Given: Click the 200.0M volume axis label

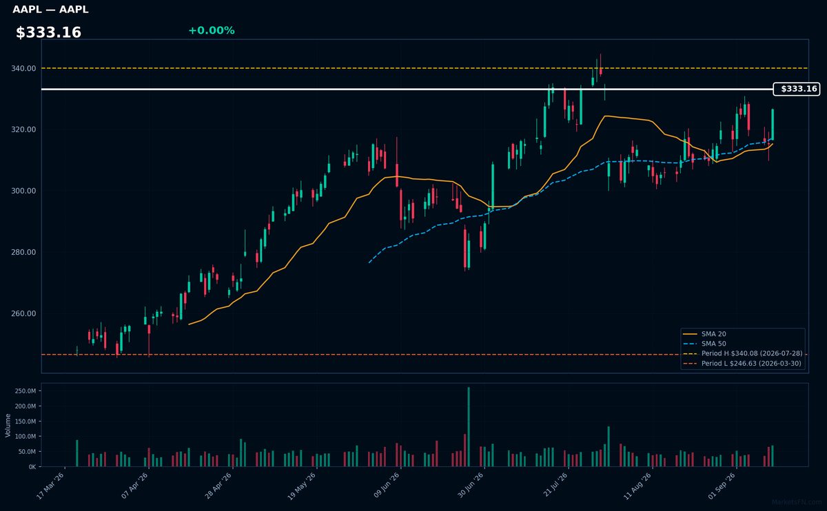Looking at the screenshot, I should 25,406.
